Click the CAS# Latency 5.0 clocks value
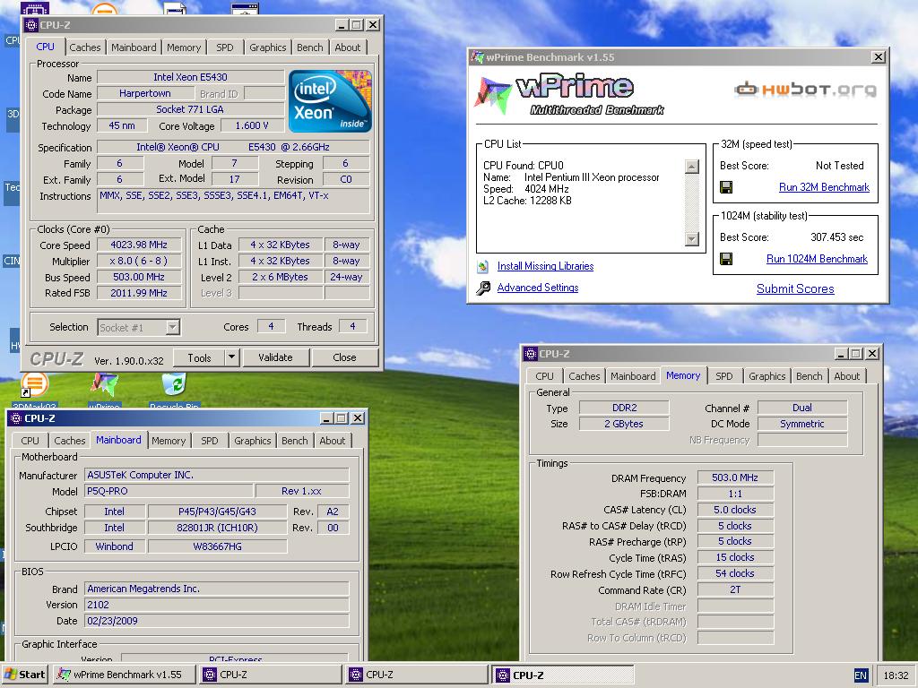Viewport: 918px width, 688px height. [735, 510]
